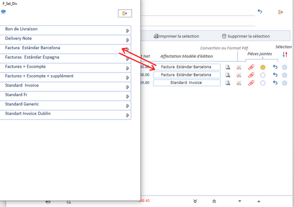Image resolution: width=294 pixels, height=207 pixels.
Task: Toggle empty radio on second Barcelona row
Action: pos(263,75)
